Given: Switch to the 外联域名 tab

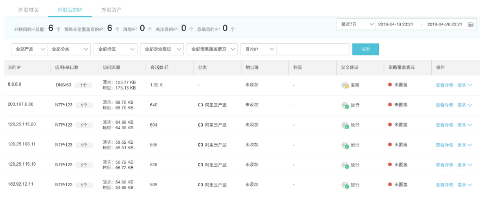Looking at the screenshot, I should 28,10.
